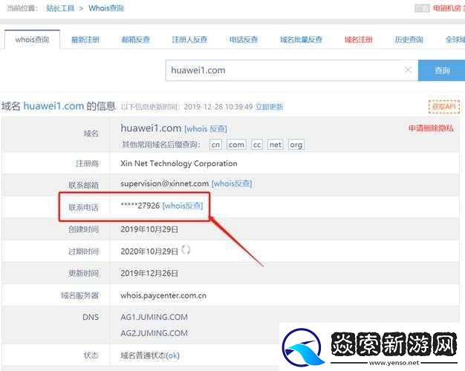Open the red 域名注册 tab
465x371 pixels.
tap(358, 39)
